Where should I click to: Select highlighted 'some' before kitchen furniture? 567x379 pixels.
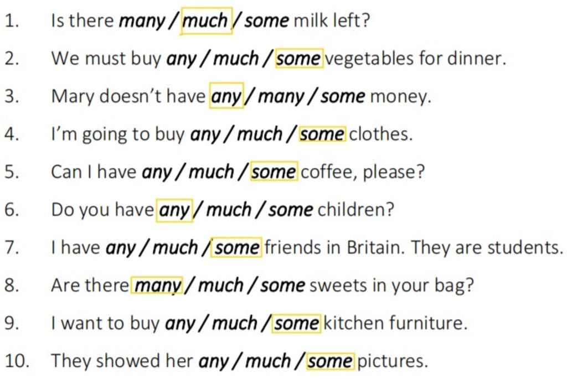[x=296, y=323]
